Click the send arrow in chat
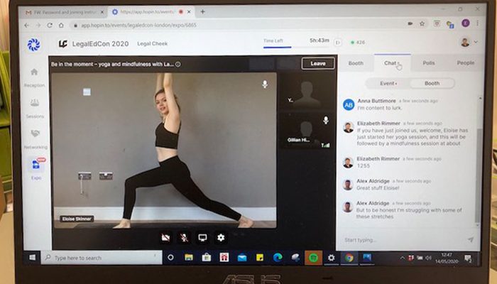Image resolution: width=497 pixels, height=284 pixels. coord(471,240)
